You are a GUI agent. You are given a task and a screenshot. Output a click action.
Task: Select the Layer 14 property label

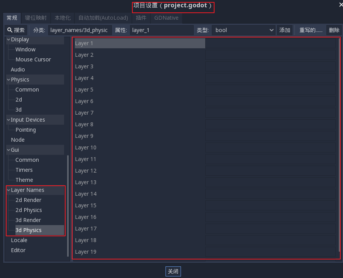click(x=86, y=194)
